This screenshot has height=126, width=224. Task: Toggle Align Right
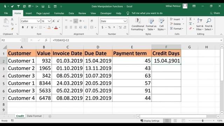[76, 27]
